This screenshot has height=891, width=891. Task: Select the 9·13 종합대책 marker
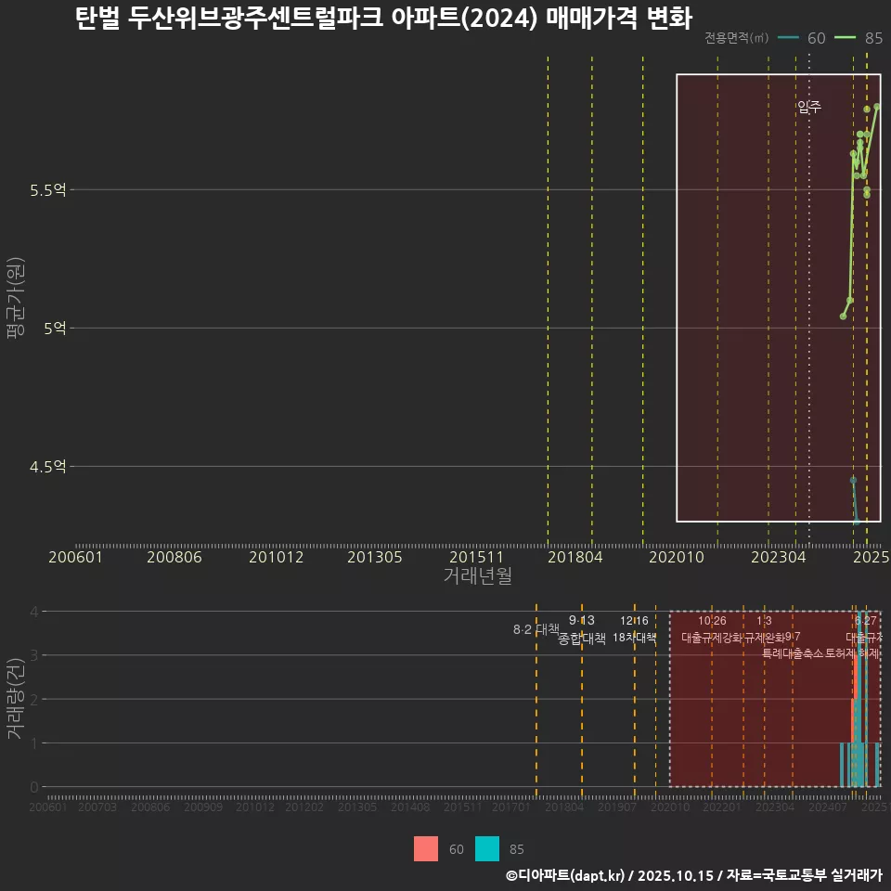[580, 628]
